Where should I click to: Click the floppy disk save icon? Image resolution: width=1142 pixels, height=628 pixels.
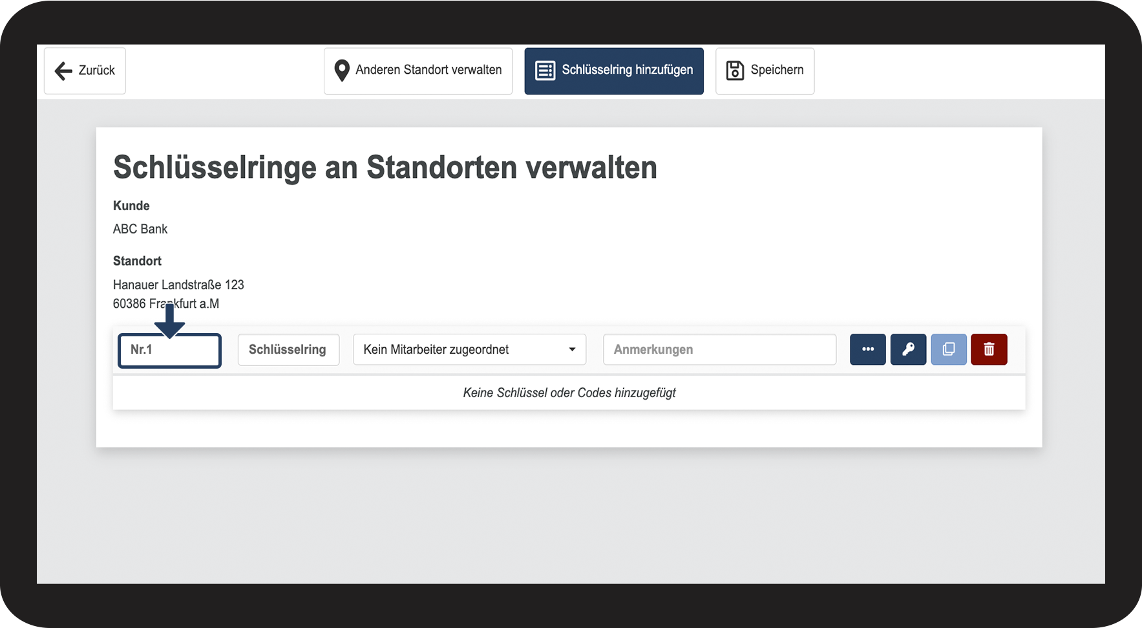[734, 70]
